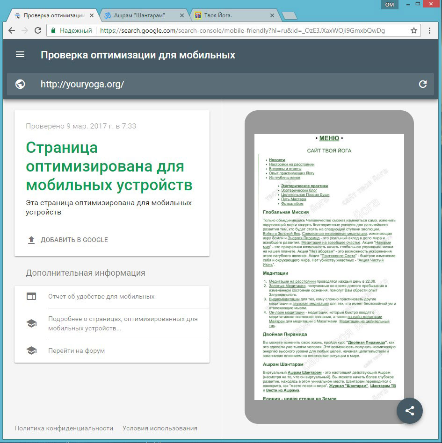Click Путь Мастера link
The image size is (442, 443).
pos(293,199)
